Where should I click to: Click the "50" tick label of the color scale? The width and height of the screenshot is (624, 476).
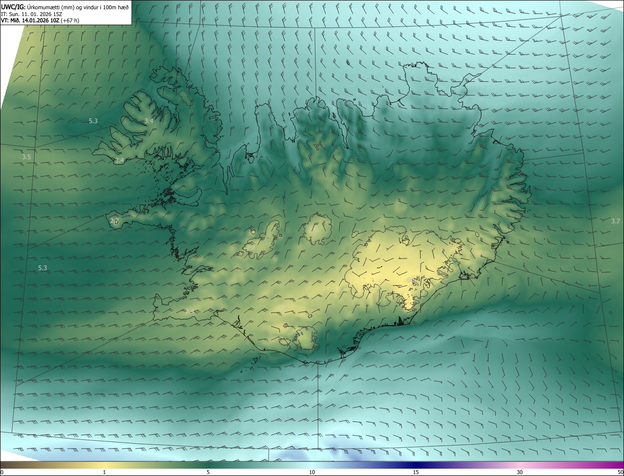click(620, 472)
